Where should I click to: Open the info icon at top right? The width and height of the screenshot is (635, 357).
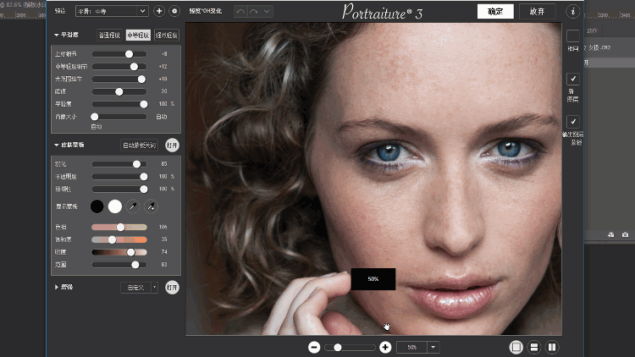pyautogui.click(x=573, y=11)
